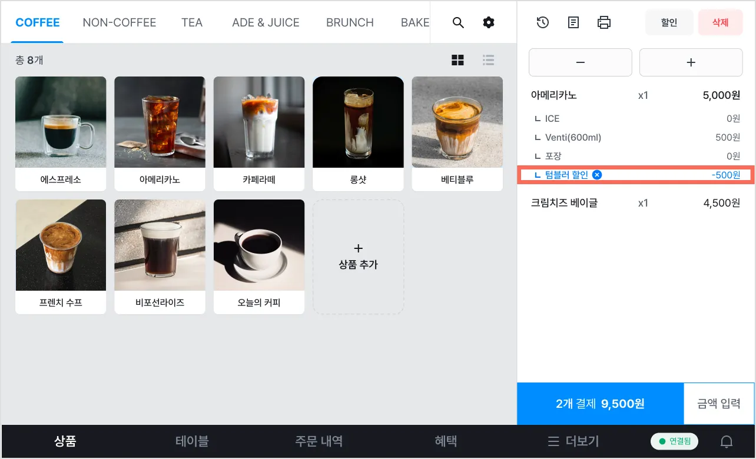Viewport: 756px width, 459px height.
Task: Add 베티블루 to the order
Action: pyautogui.click(x=457, y=134)
